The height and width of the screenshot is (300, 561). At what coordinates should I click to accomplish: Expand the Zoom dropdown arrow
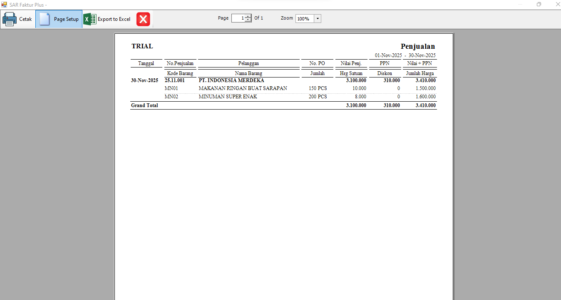pos(318,19)
